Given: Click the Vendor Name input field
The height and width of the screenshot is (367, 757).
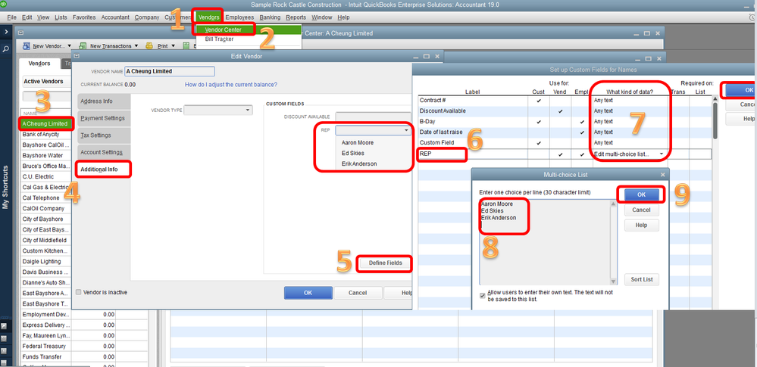Looking at the screenshot, I should [x=170, y=71].
